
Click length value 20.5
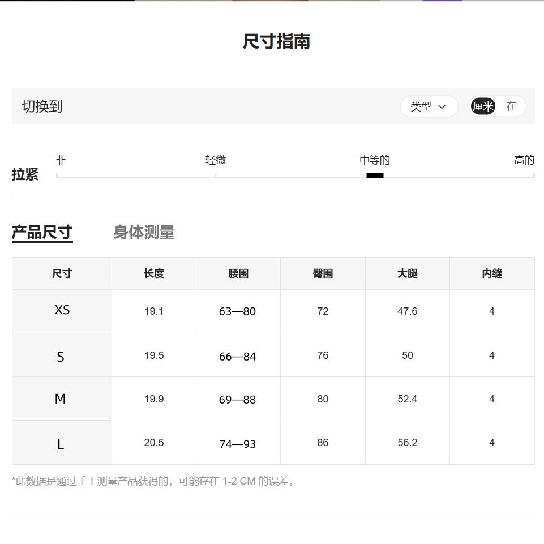coord(154,443)
